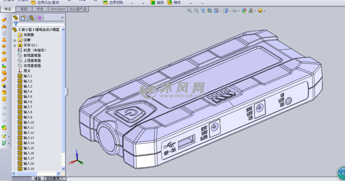Screen dimensions: 345x181
Task: Click the power button on the battery model
Action: (131, 113)
